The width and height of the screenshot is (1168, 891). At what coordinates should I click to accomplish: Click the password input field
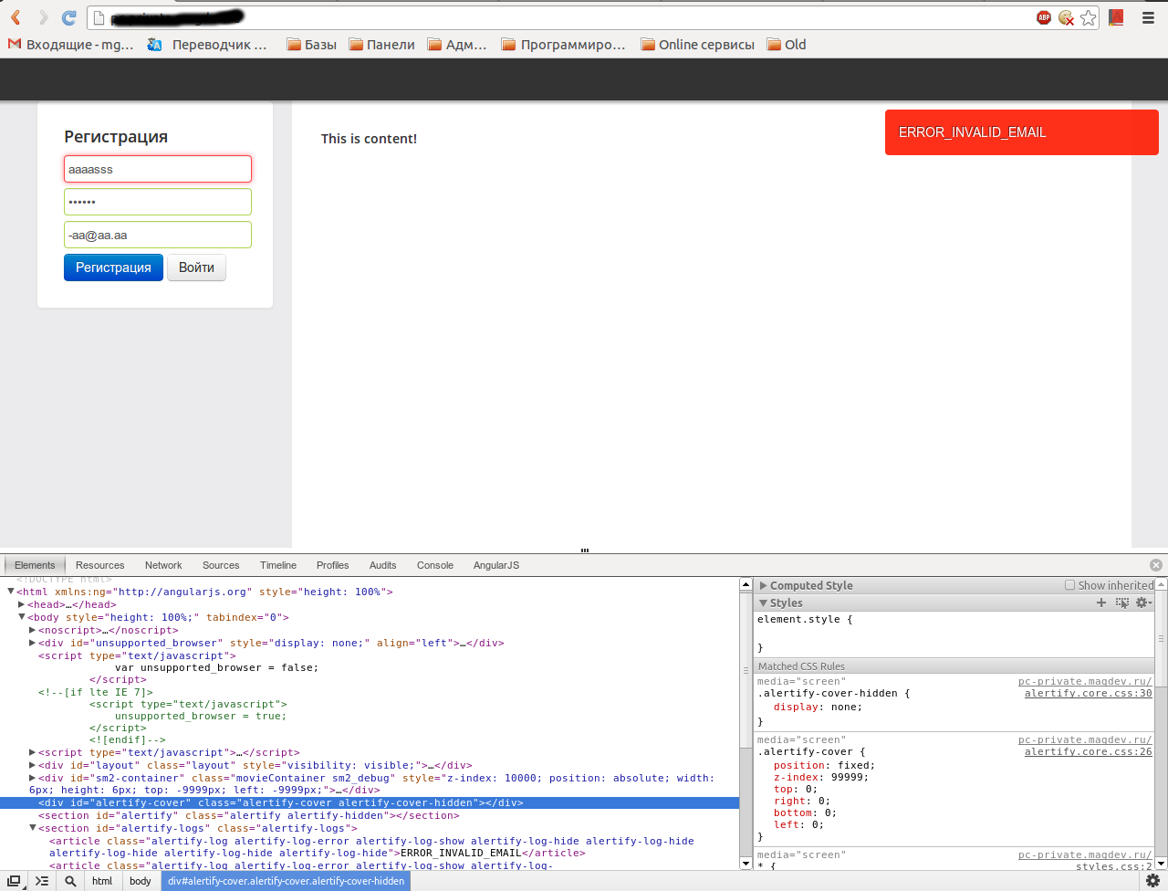click(158, 202)
